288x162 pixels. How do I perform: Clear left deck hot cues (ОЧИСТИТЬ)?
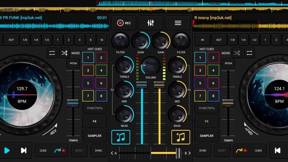click(x=94, y=108)
